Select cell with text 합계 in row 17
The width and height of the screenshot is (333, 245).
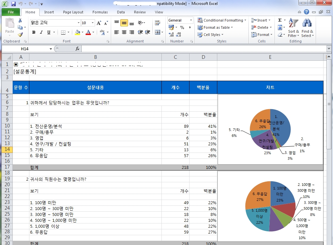pos(95,167)
